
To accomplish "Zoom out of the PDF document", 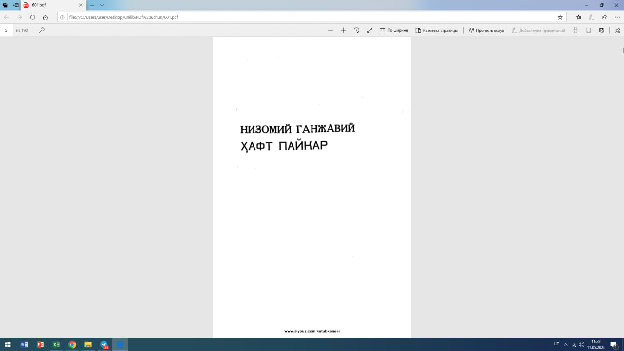I will [330, 30].
